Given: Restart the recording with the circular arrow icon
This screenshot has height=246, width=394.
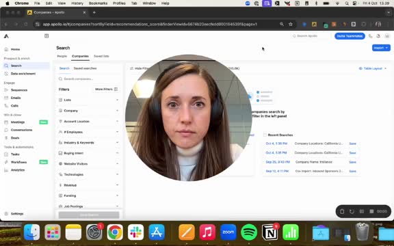Looking at the screenshot, I should pyautogui.click(x=352, y=211).
